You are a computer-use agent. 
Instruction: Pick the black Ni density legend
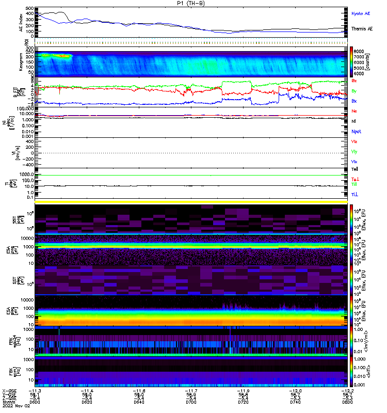(x=353, y=121)
